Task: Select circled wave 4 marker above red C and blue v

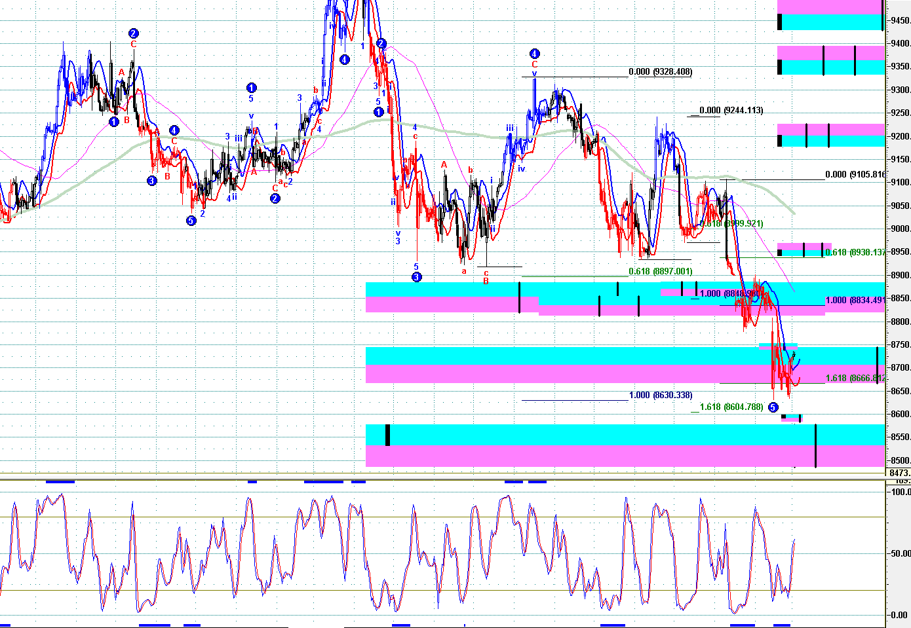Action: click(535, 54)
